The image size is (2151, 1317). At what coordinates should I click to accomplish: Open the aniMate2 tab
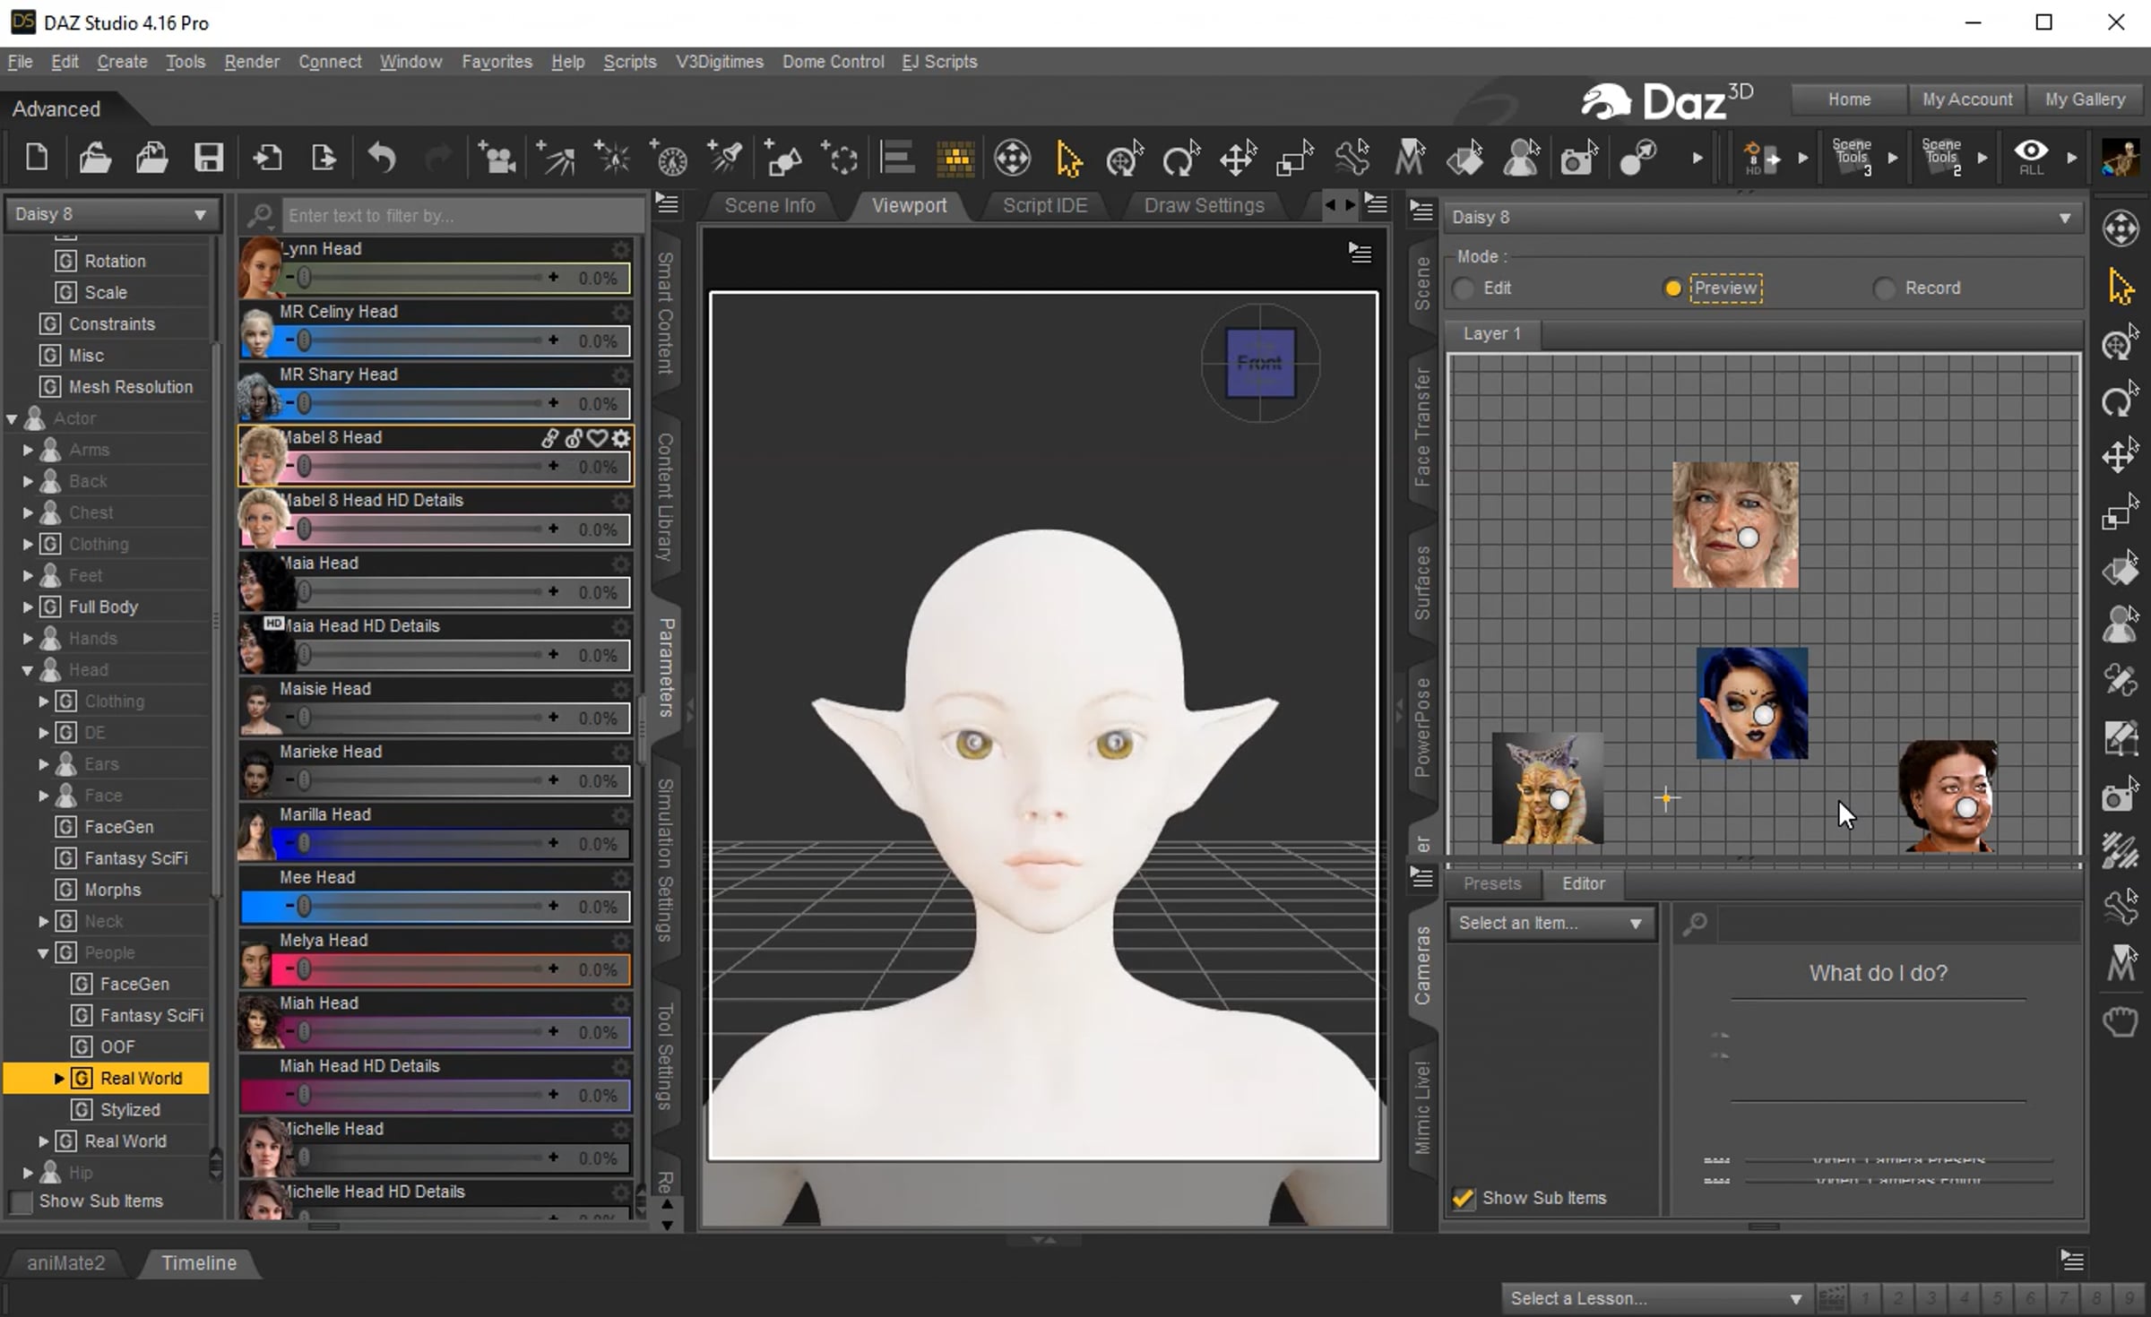[65, 1263]
